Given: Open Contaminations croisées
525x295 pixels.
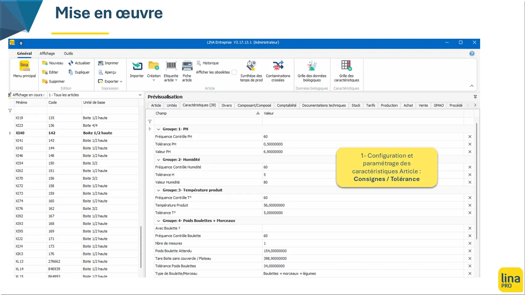Looking at the screenshot, I should click(278, 71).
